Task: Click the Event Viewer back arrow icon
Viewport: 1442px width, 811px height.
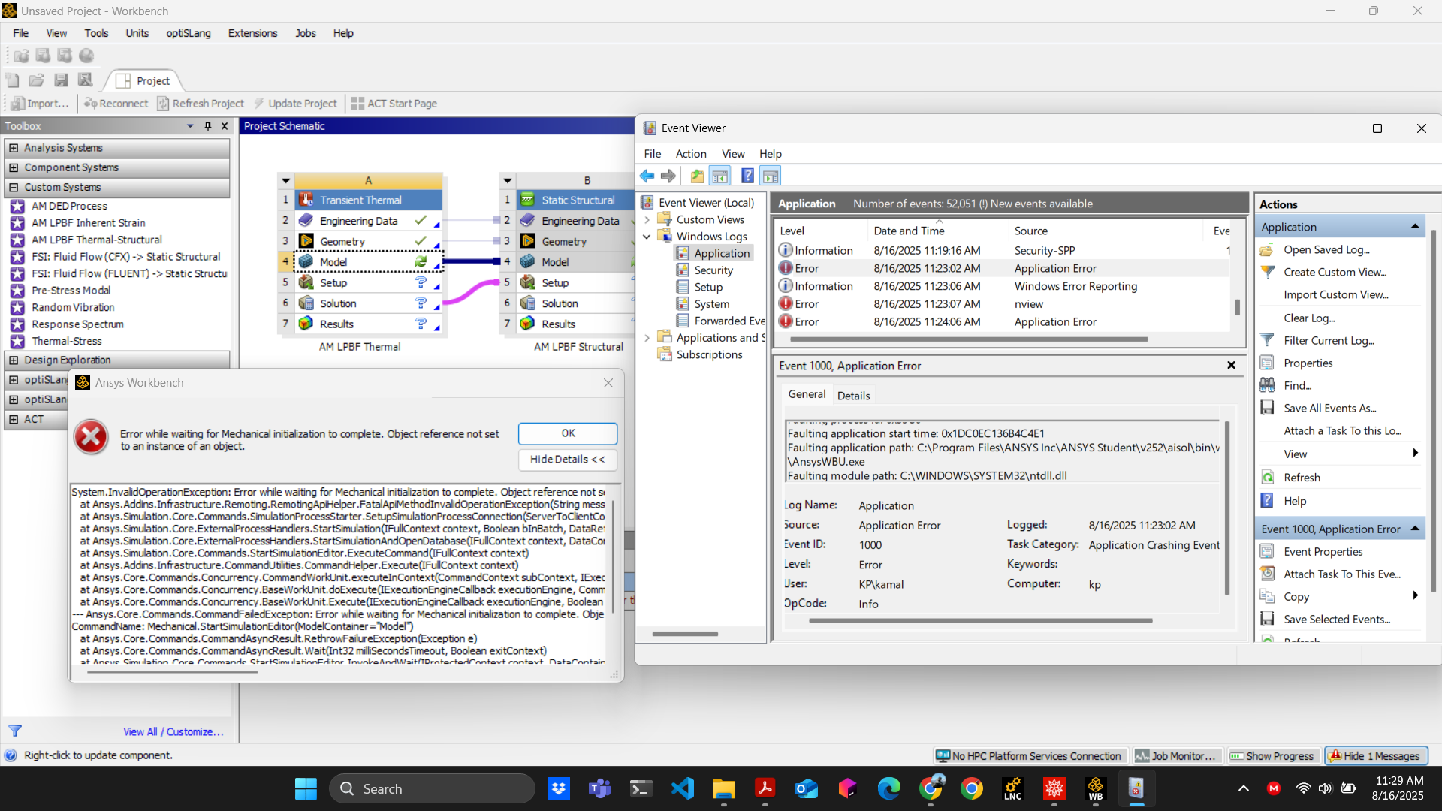Action: (647, 176)
